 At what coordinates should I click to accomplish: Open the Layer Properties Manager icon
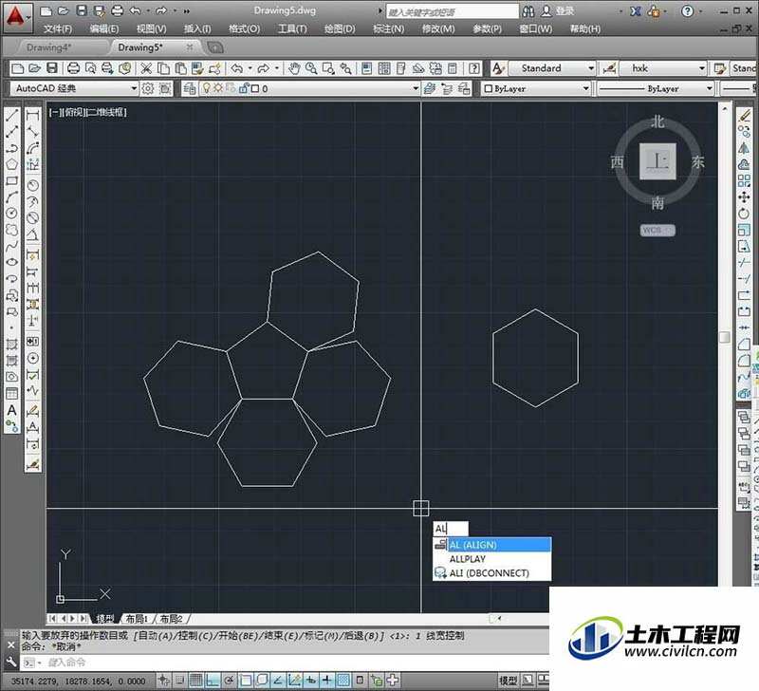click(x=190, y=88)
